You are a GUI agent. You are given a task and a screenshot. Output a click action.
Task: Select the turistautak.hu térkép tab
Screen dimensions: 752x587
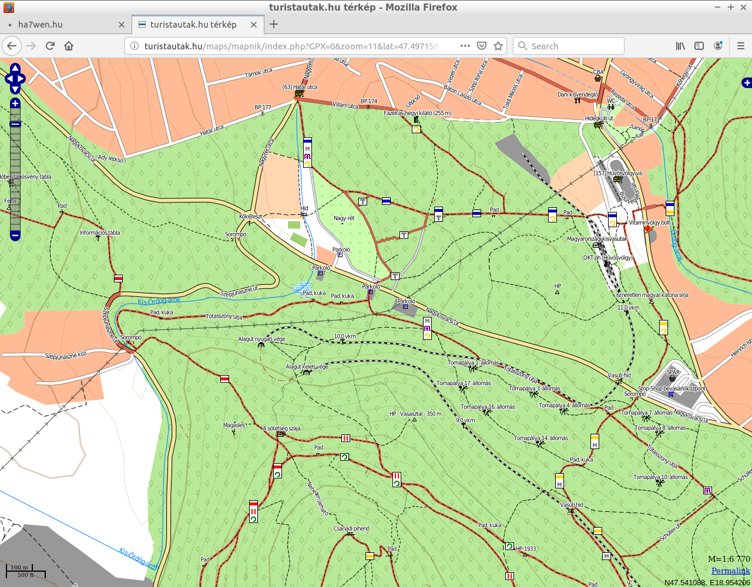pyautogui.click(x=193, y=25)
